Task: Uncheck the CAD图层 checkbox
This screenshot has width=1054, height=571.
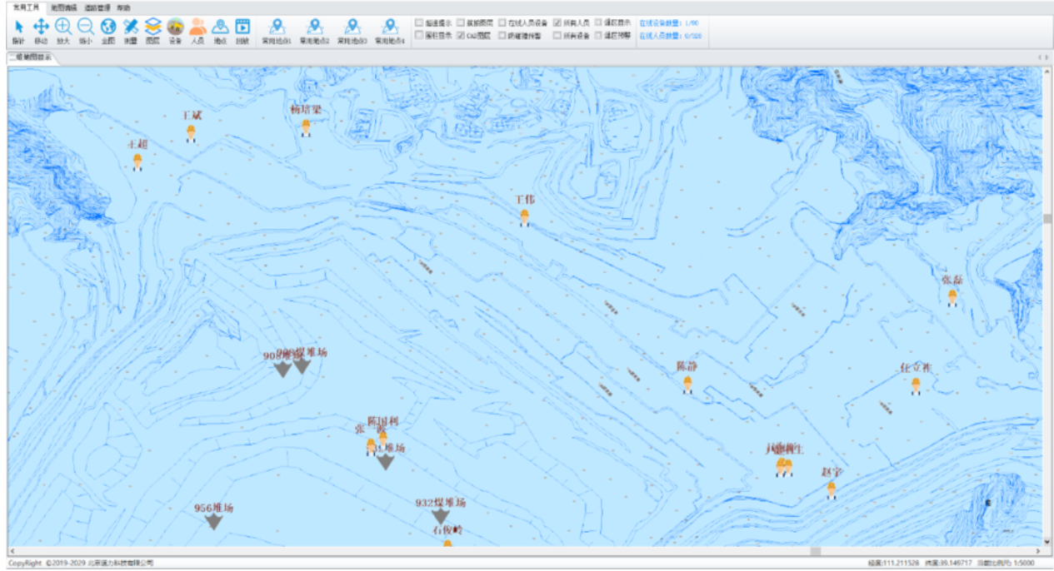Action: [461, 35]
